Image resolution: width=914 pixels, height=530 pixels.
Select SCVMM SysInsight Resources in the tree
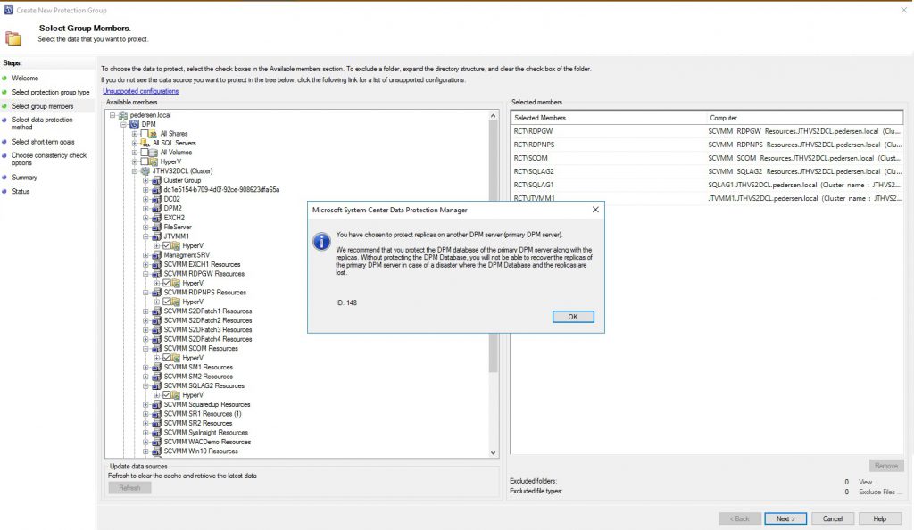(x=206, y=432)
